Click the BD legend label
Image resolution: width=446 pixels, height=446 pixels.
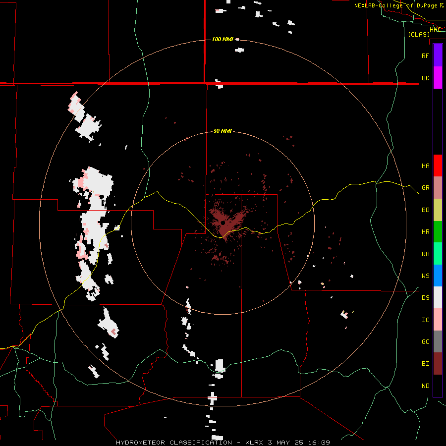[425, 210]
